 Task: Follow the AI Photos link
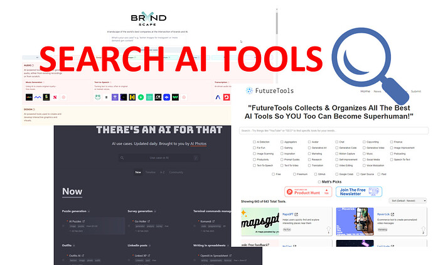point(198,144)
